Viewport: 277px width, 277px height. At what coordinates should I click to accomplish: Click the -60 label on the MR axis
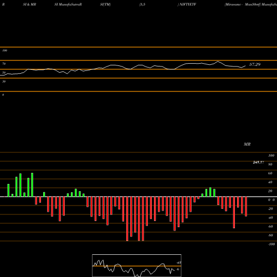click(x=270, y=227)
